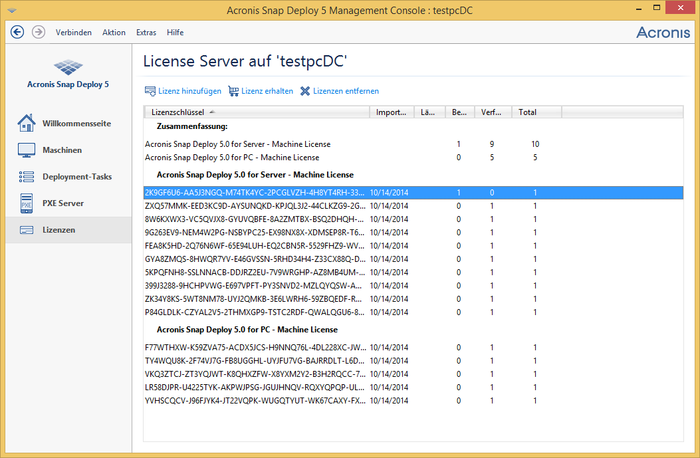Open the Aktion menu
The height and width of the screenshot is (458, 700).
point(114,33)
